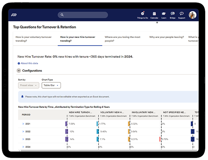
Task: Open the About this data link
Action: [29, 63]
